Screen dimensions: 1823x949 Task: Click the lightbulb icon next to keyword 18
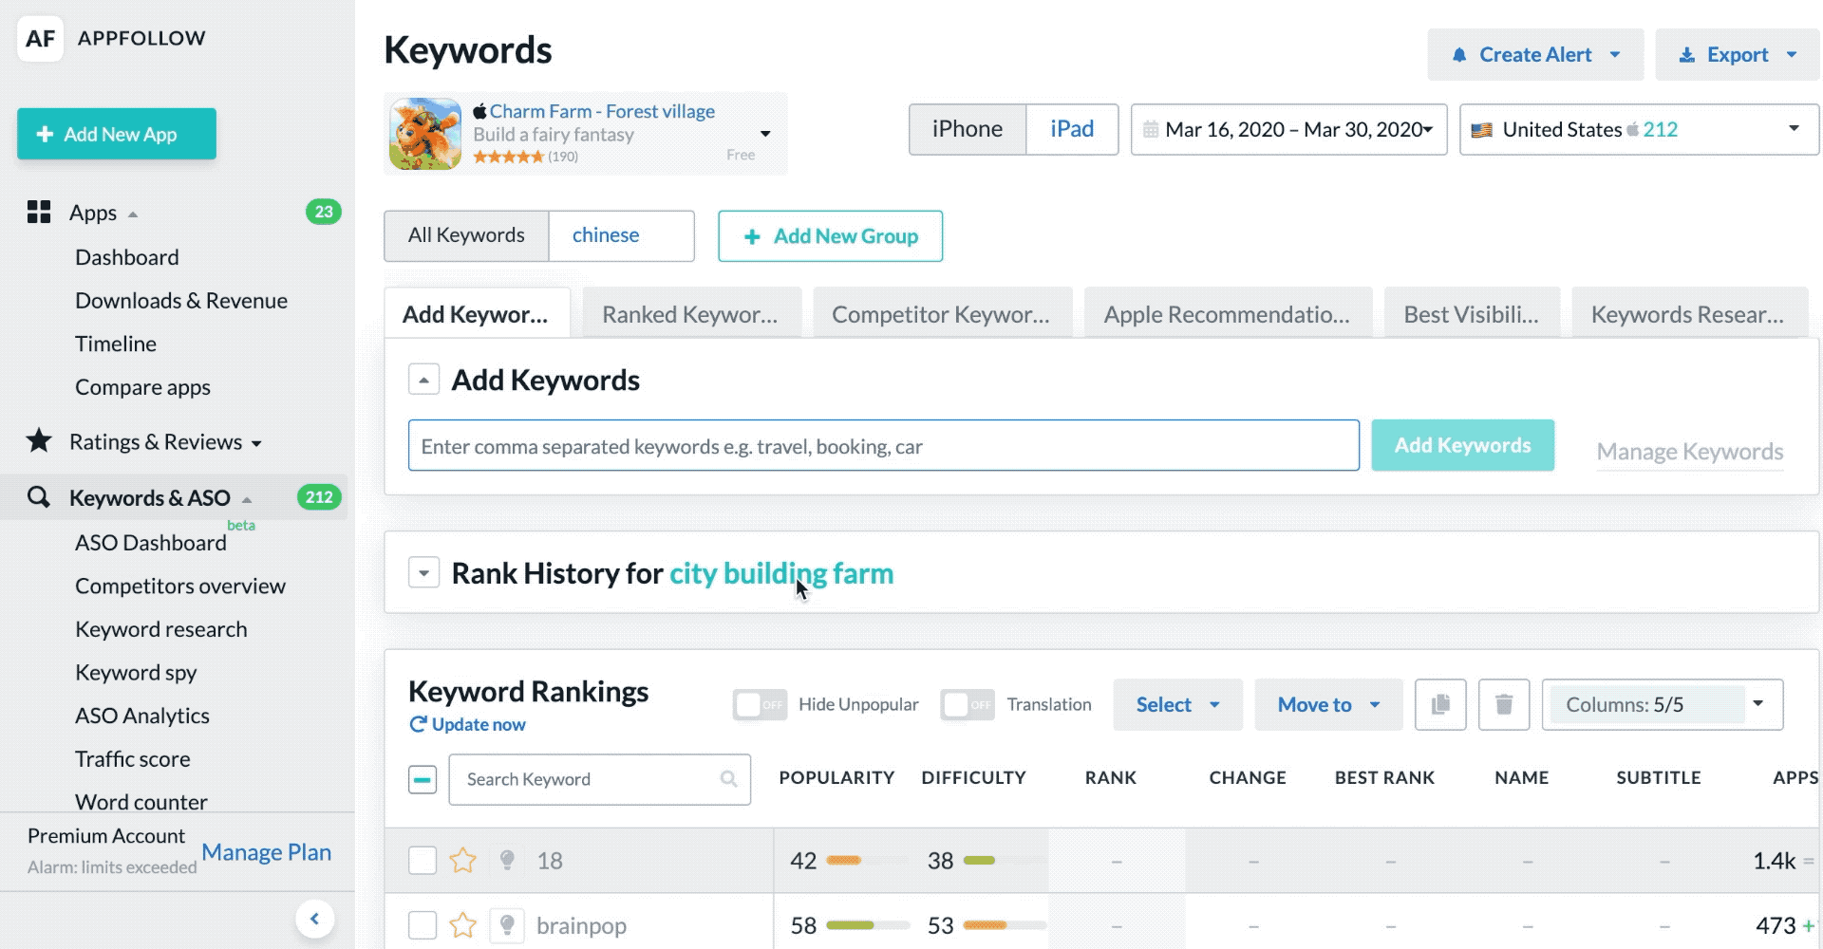pos(507,861)
